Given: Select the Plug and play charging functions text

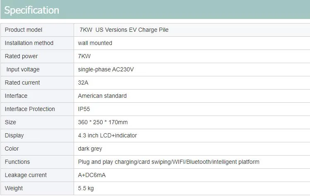Looking at the screenshot, I should (168, 162).
